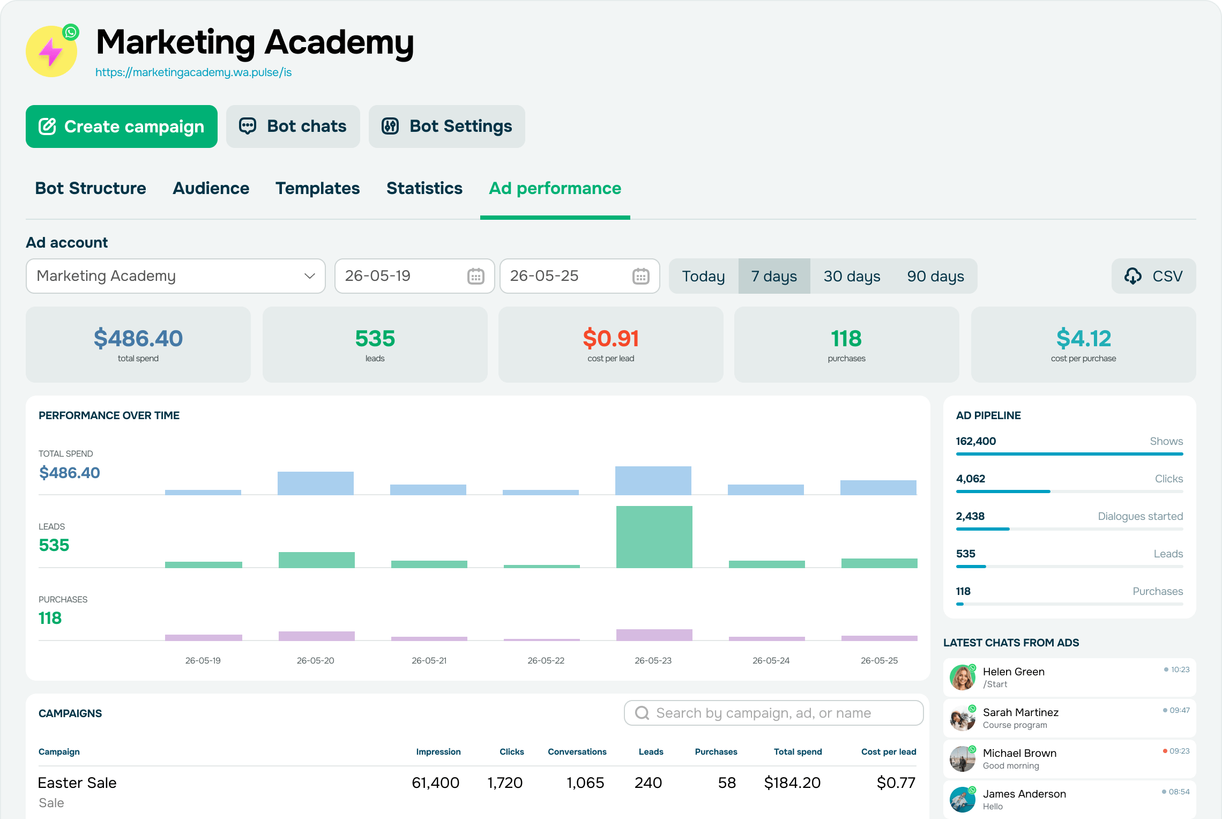This screenshot has height=819, width=1222.
Task: Click the Shows progress bar in Ad Pipeline
Action: click(1070, 454)
